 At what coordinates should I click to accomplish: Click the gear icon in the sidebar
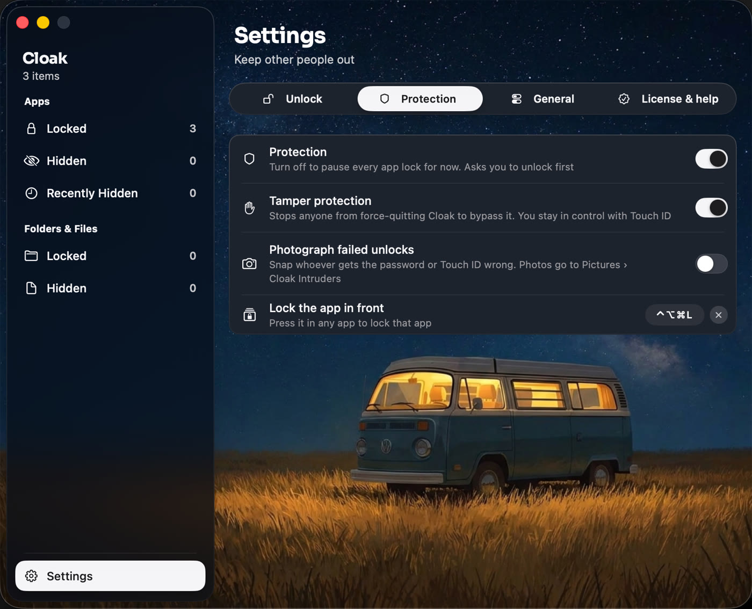(x=32, y=576)
